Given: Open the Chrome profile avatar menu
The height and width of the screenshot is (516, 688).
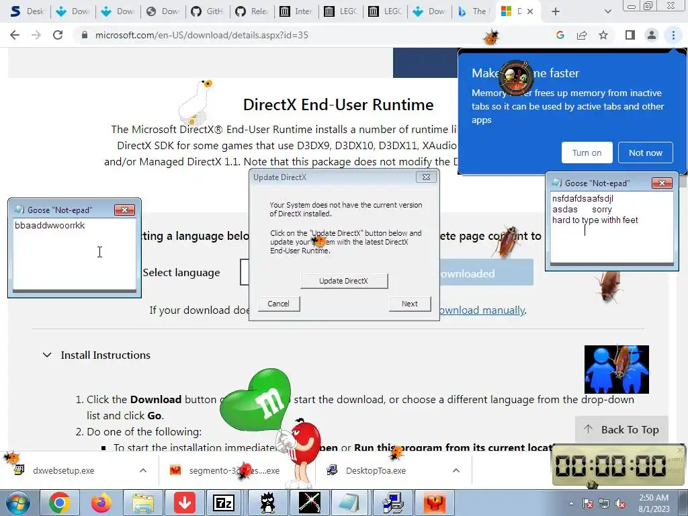Looking at the screenshot, I should tap(652, 35).
